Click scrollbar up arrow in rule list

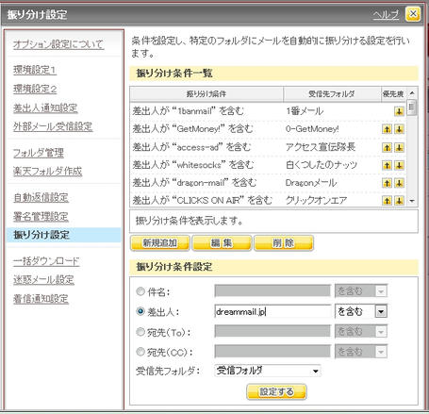coord(412,93)
